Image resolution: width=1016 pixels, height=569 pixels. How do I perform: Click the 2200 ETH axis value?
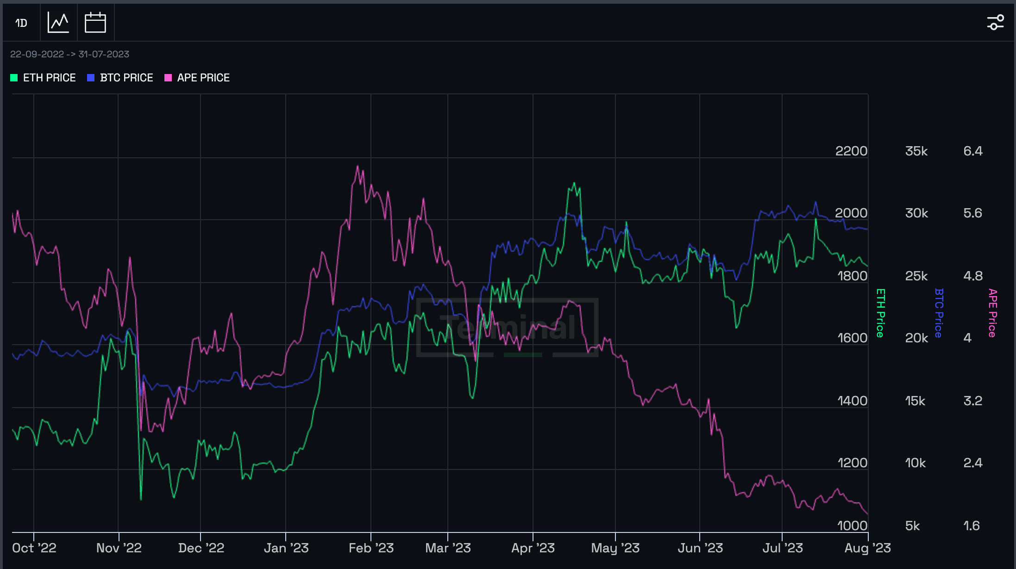coord(851,151)
